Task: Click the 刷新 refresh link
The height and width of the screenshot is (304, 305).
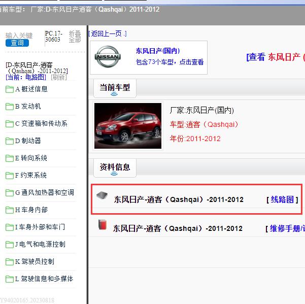Action: pyautogui.click(x=59, y=77)
